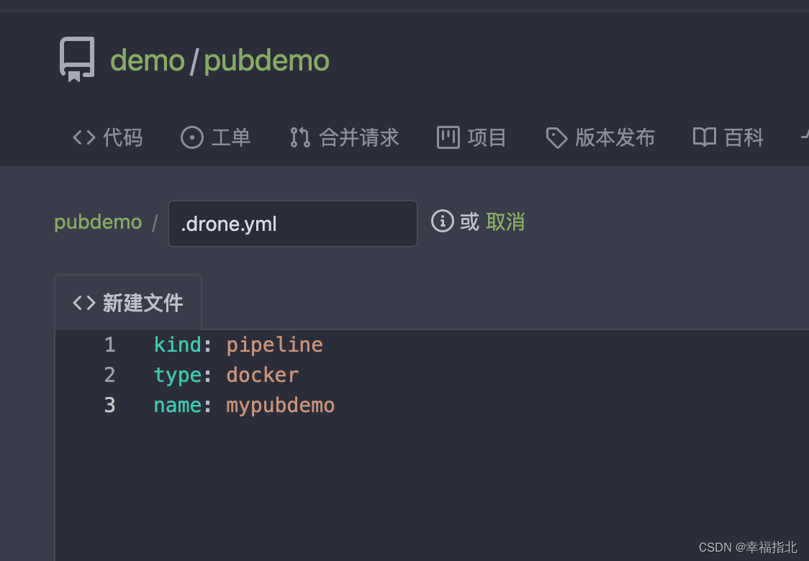The image size is (809, 561).
Task: Go to the 合并请求 tab
Action: (344, 137)
